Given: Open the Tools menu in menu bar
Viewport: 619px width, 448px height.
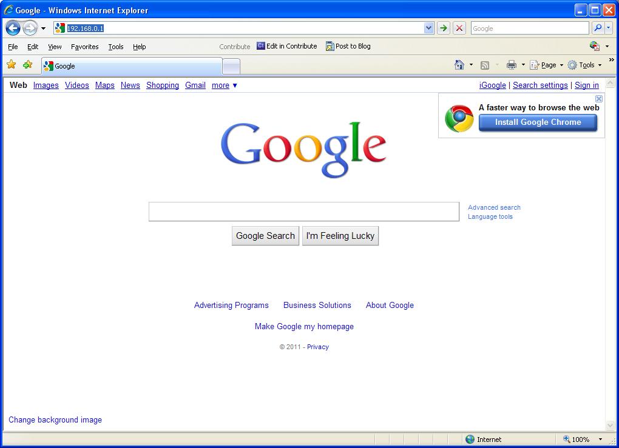Looking at the screenshot, I should [116, 47].
